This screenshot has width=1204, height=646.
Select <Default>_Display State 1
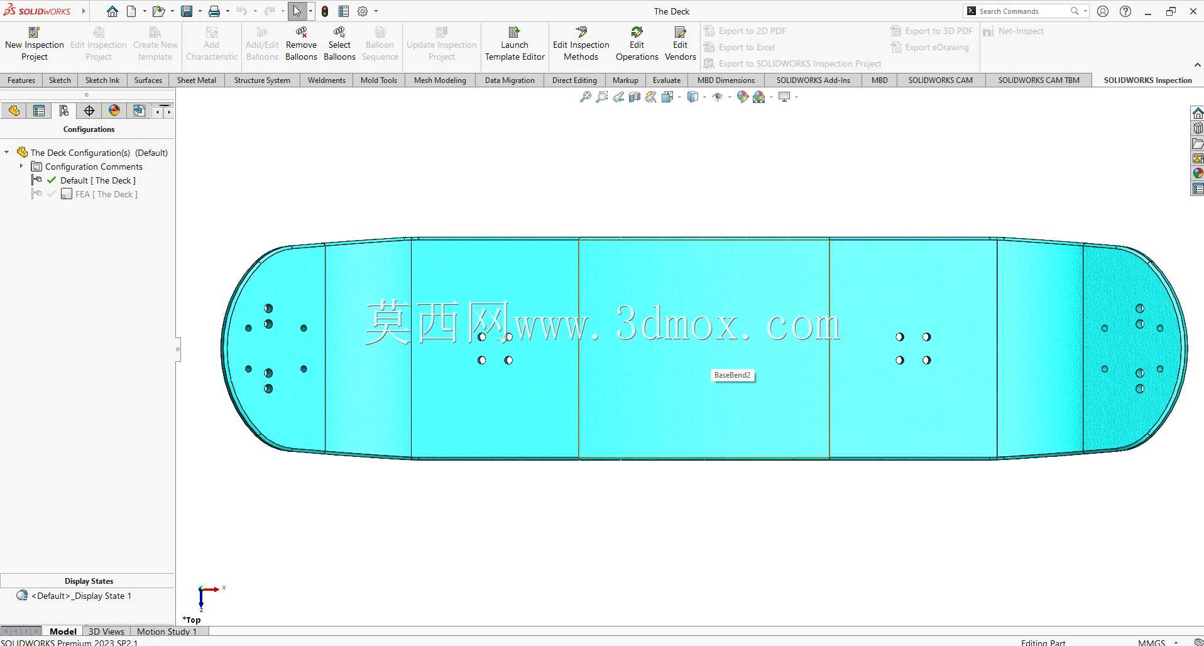click(82, 596)
